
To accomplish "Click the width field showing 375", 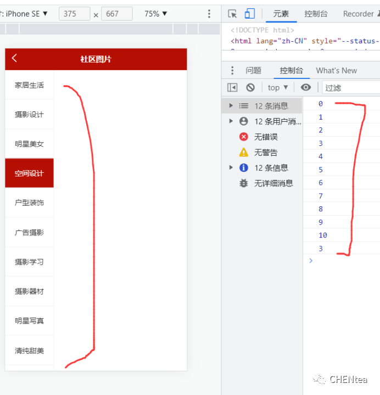I will point(74,14).
